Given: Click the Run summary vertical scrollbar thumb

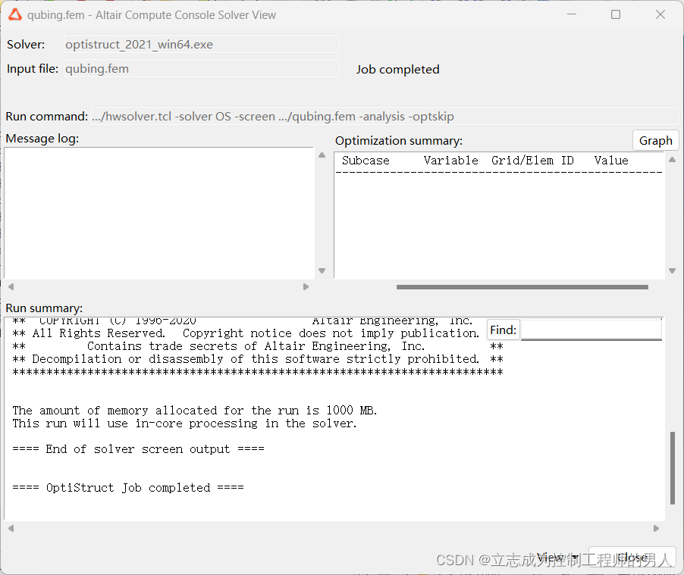Looking at the screenshot, I should tap(672, 467).
